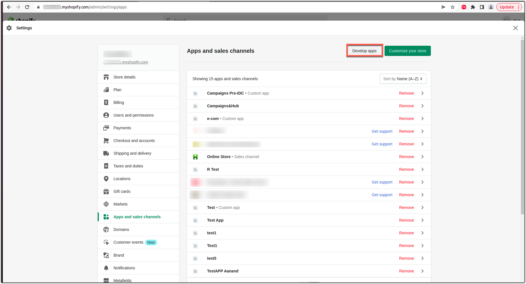Image resolution: width=526 pixels, height=284 pixels.
Task: Click the Store details storefront icon
Action: point(106,77)
